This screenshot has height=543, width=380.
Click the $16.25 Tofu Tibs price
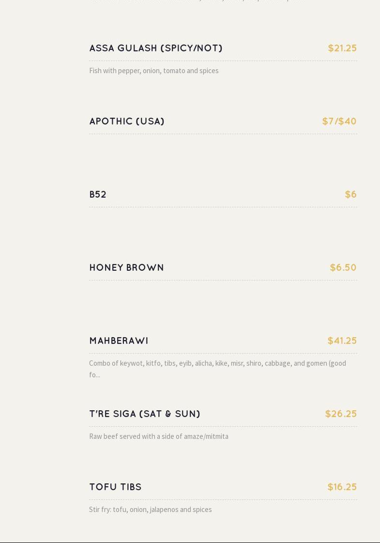coord(342,486)
